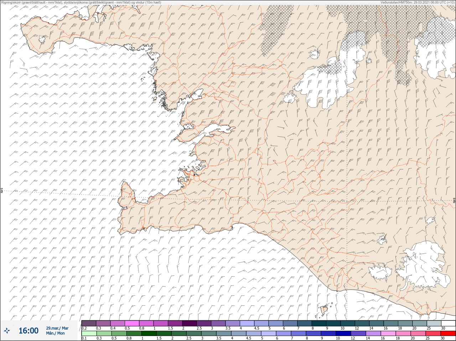Click the star-shaped icon beside the 16:00 time
This screenshot has height=341, width=456.
[7, 331]
